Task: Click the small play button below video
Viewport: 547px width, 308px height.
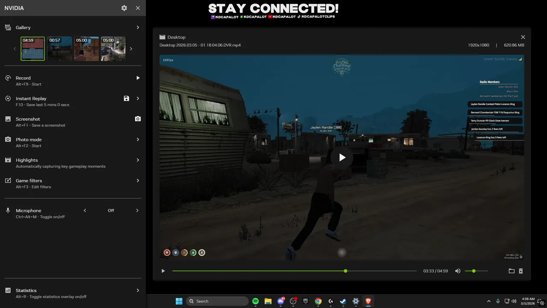Action: [163, 271]
